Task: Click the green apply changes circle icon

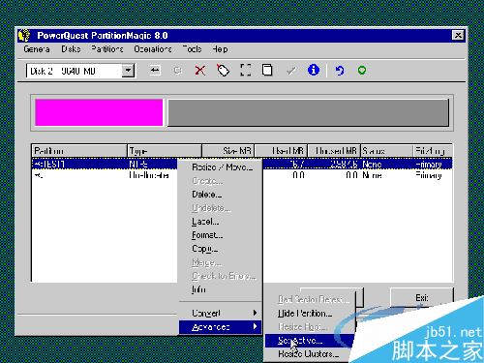Action: point(362,70)
